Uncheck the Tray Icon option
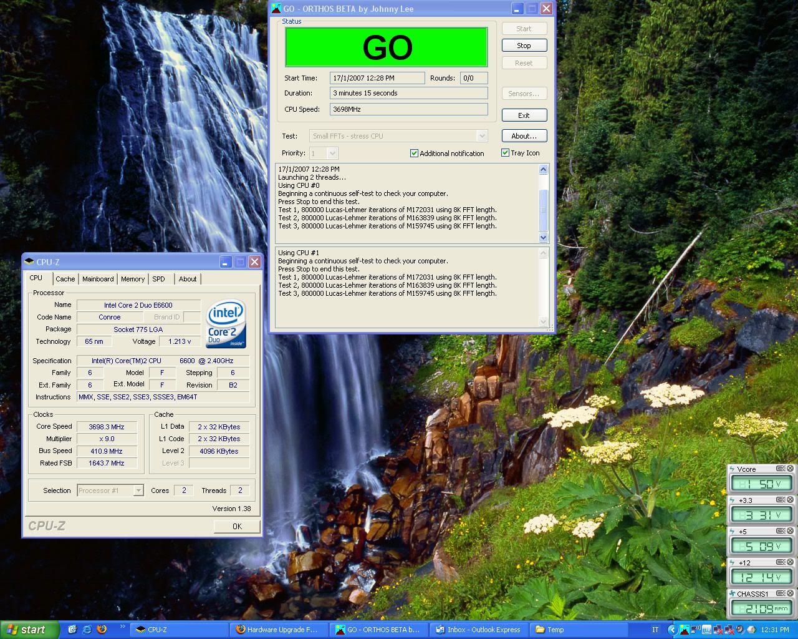 coord(506,153)
